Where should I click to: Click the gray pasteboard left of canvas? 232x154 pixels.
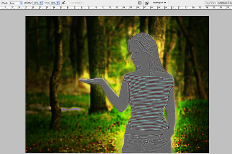(12, 85)
